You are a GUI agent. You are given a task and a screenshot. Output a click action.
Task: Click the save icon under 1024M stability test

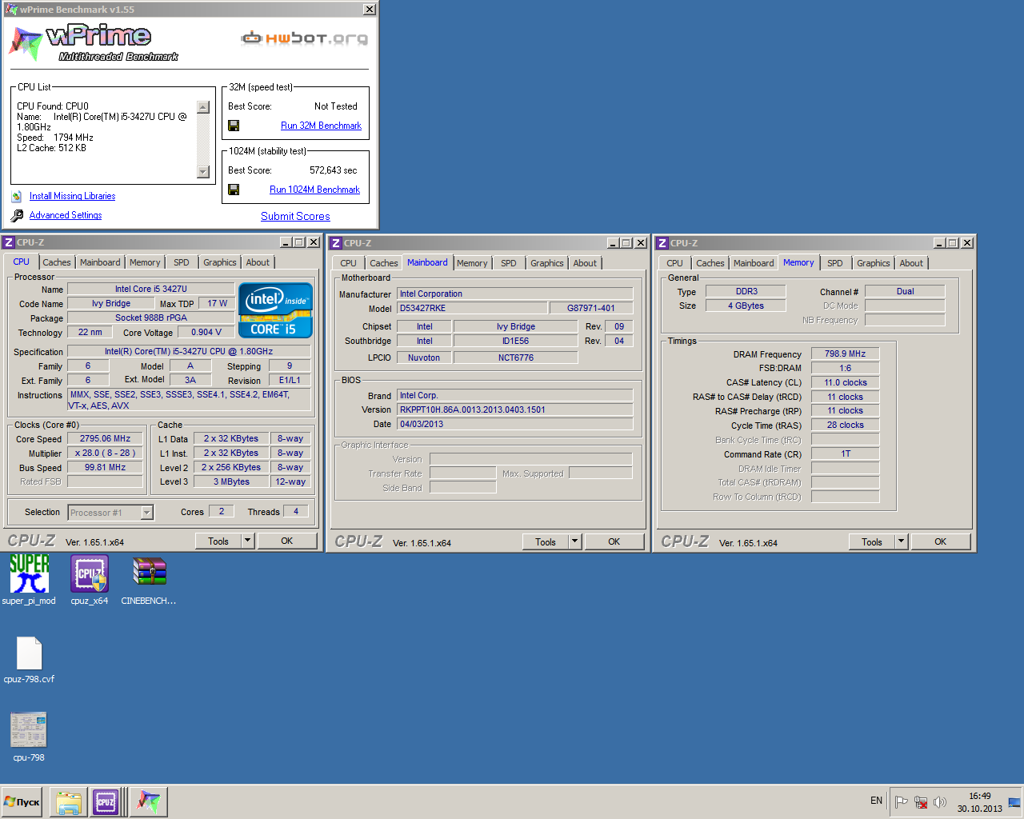[x=234, y=190]
